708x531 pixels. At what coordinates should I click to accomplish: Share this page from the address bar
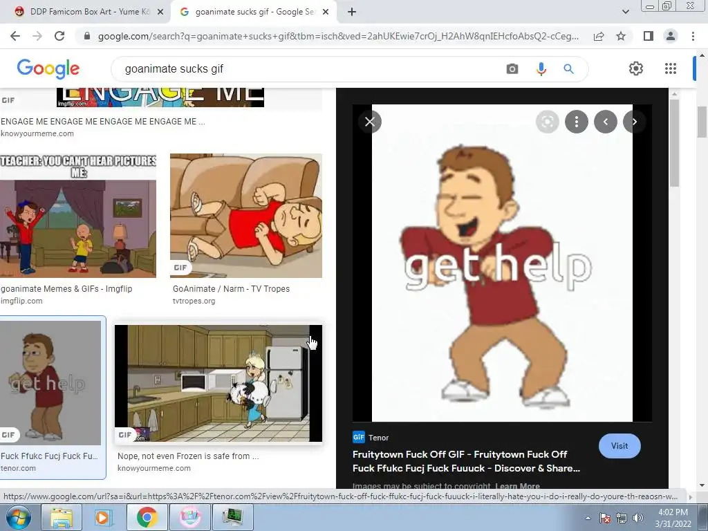[599, 36]
